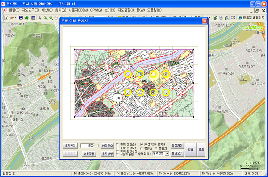Image resolution: width=268 pixels, height=177 pixels.
Task: Click the TM 중앙X 204996.047m status entry
Action: (92, 173)
